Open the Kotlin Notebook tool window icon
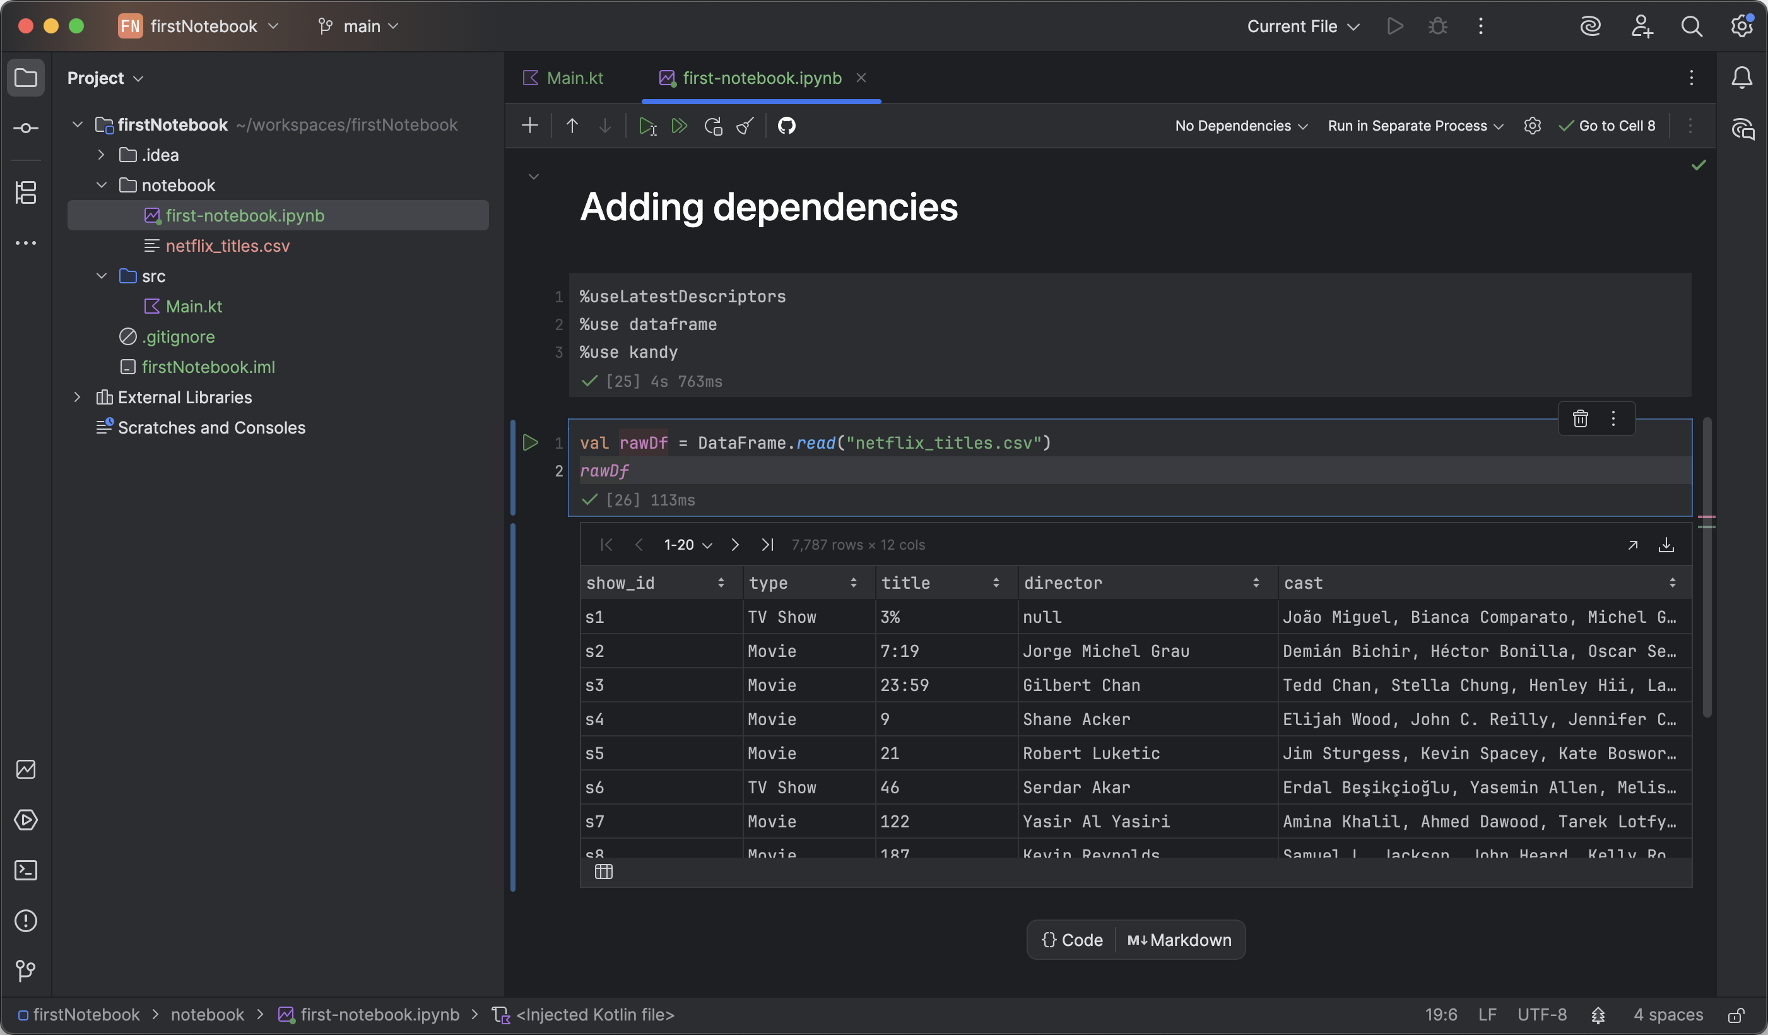1768x1035 pixels. (26, 769)
